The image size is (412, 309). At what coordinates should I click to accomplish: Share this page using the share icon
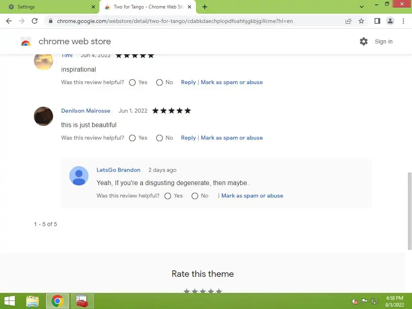[348, 21]
